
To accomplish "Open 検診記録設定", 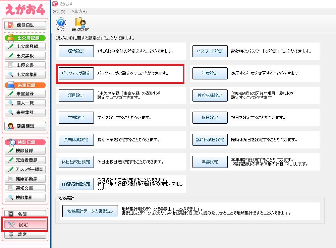I will 210,95.
